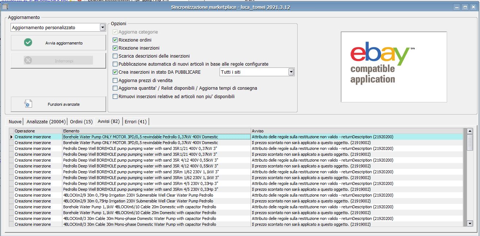Click the row selector arrow of the first row

pos(11,137)
